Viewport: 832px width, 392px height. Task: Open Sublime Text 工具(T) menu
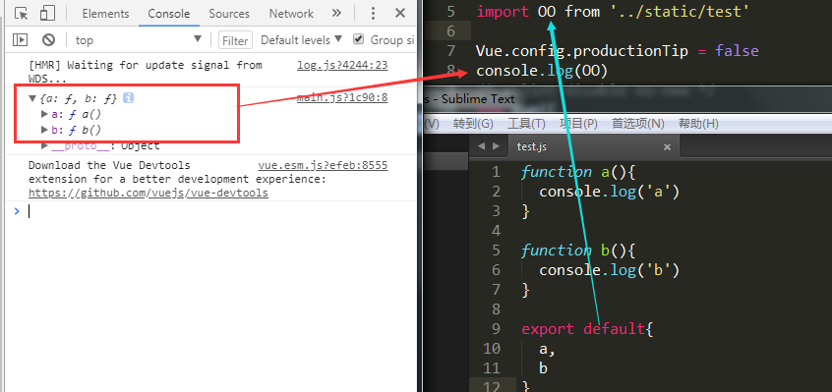tap(526, 124)
